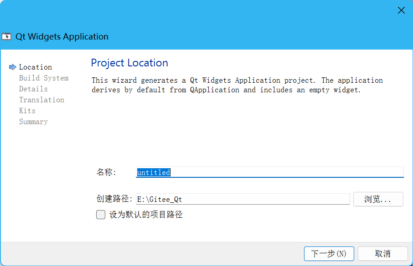Click the 创建路径 path input field
This screenshot has width=413, height=266.
[243, 199]
